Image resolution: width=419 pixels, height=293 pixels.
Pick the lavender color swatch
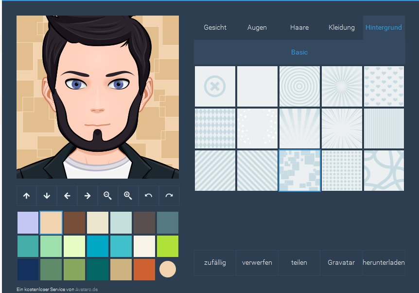click(28, 222)
